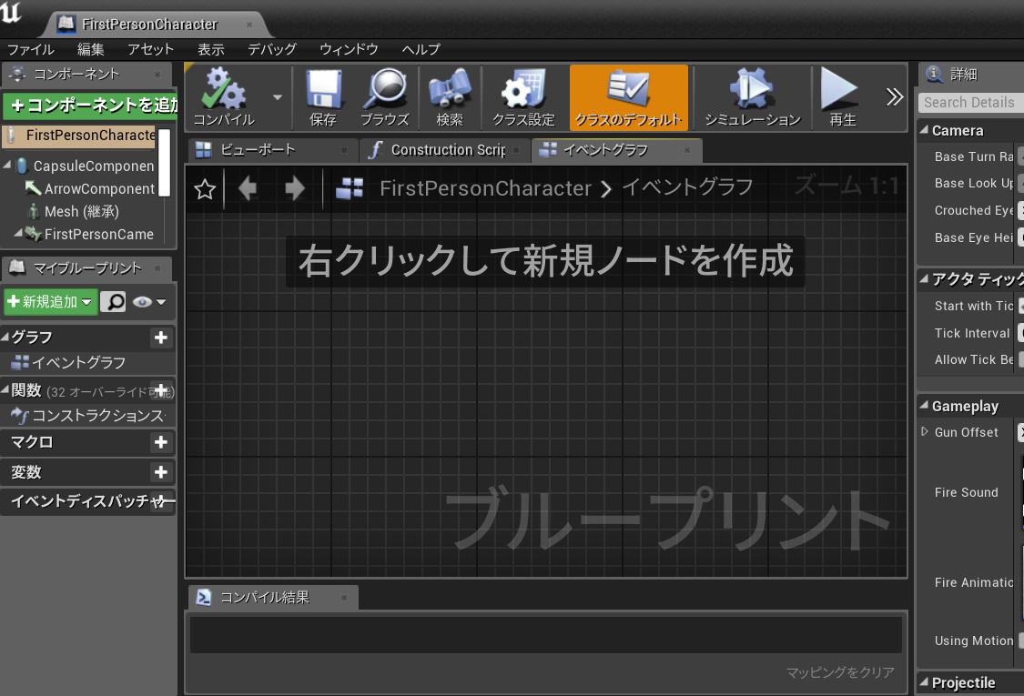Collapse the Gameplay details category
Viewport: 1024px width, 696px height.
924,406
